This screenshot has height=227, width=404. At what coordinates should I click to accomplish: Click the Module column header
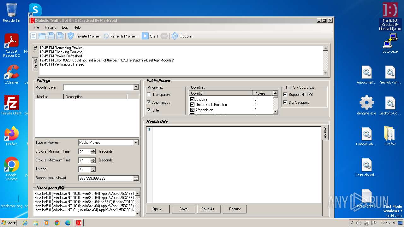(x=49, y=97)
